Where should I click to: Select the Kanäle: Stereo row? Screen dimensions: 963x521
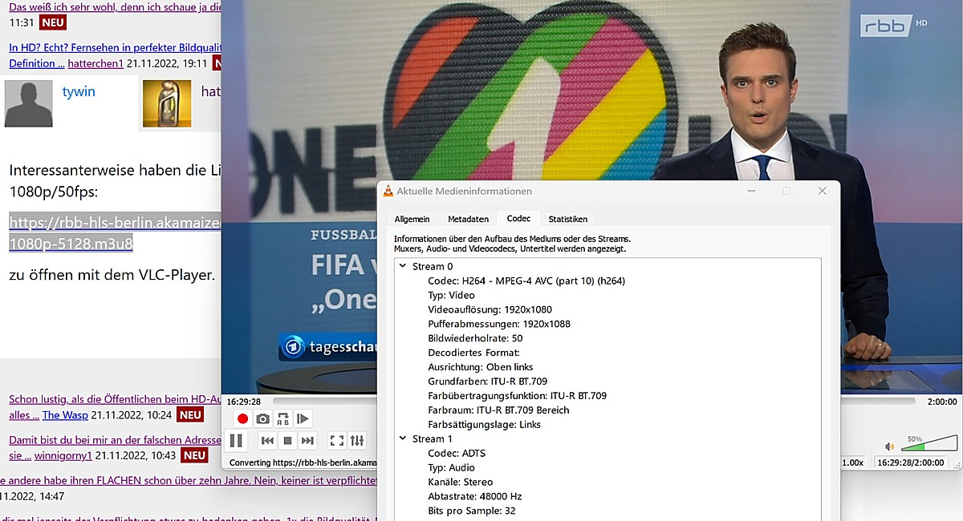460,482
